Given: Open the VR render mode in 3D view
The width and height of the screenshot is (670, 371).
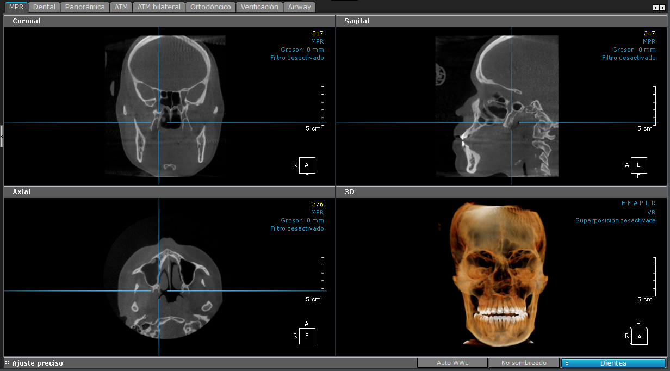Looking at the screenshot, I should (x=651, y=213).
